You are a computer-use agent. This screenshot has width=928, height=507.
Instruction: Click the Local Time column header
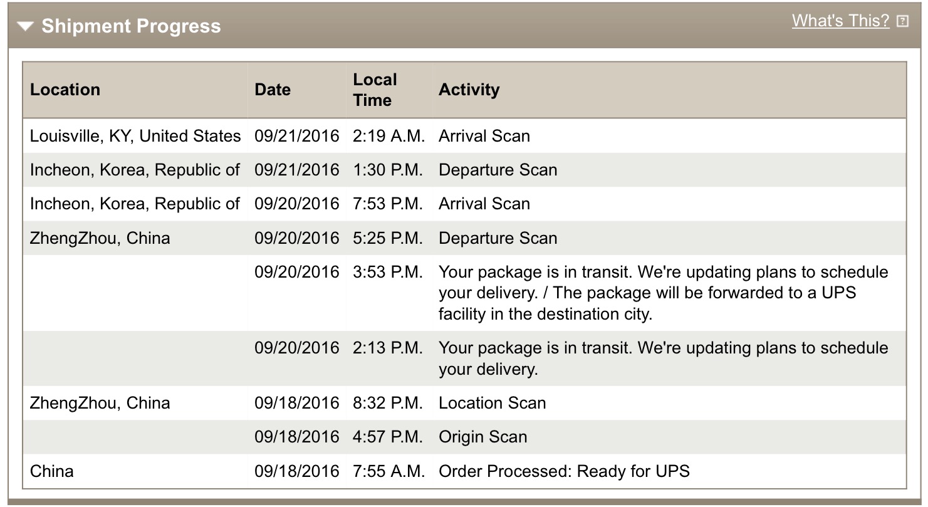click(375, 90)
